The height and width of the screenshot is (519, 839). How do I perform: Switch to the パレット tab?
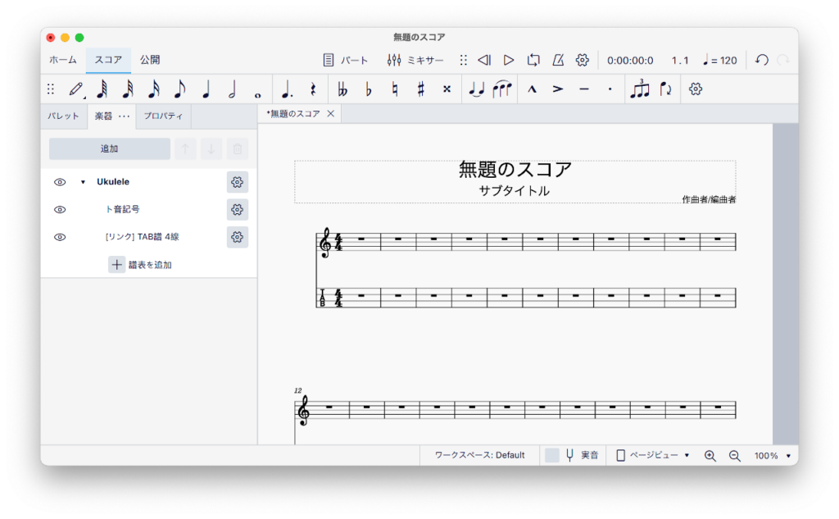pyautogui.click(x=64, y=116)
